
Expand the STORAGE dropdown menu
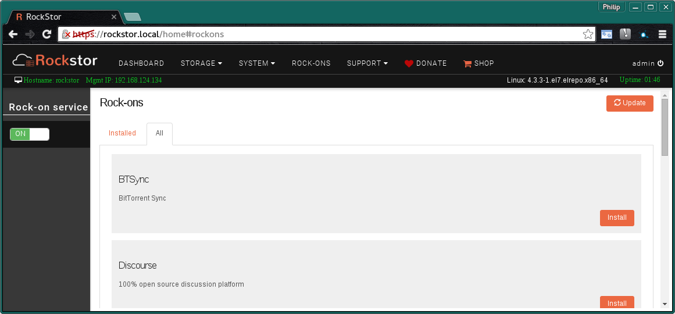[202, 63]
